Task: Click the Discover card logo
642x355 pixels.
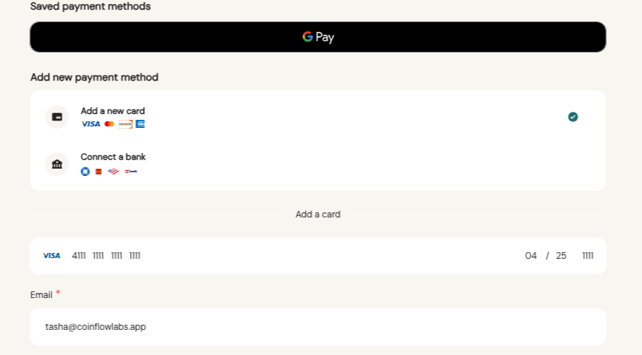Action: point(125,124)
